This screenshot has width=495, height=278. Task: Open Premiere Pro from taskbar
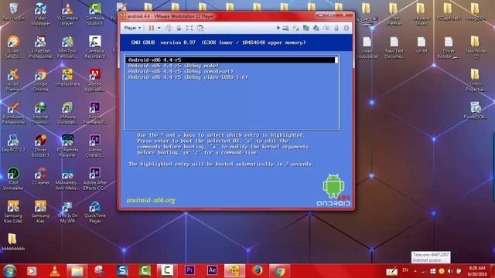pos(189,271)
